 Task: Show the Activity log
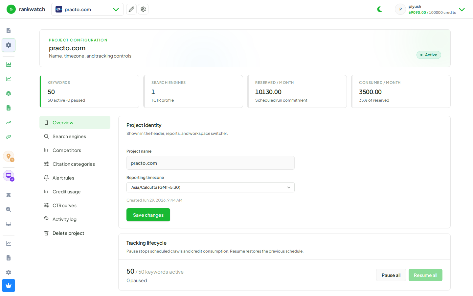[75, 219]
